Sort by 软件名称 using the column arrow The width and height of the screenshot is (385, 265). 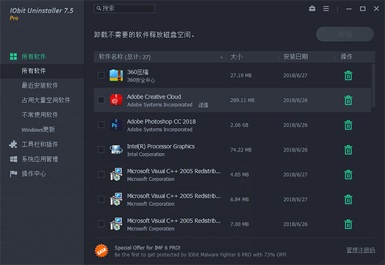click(x=221, y=58)
